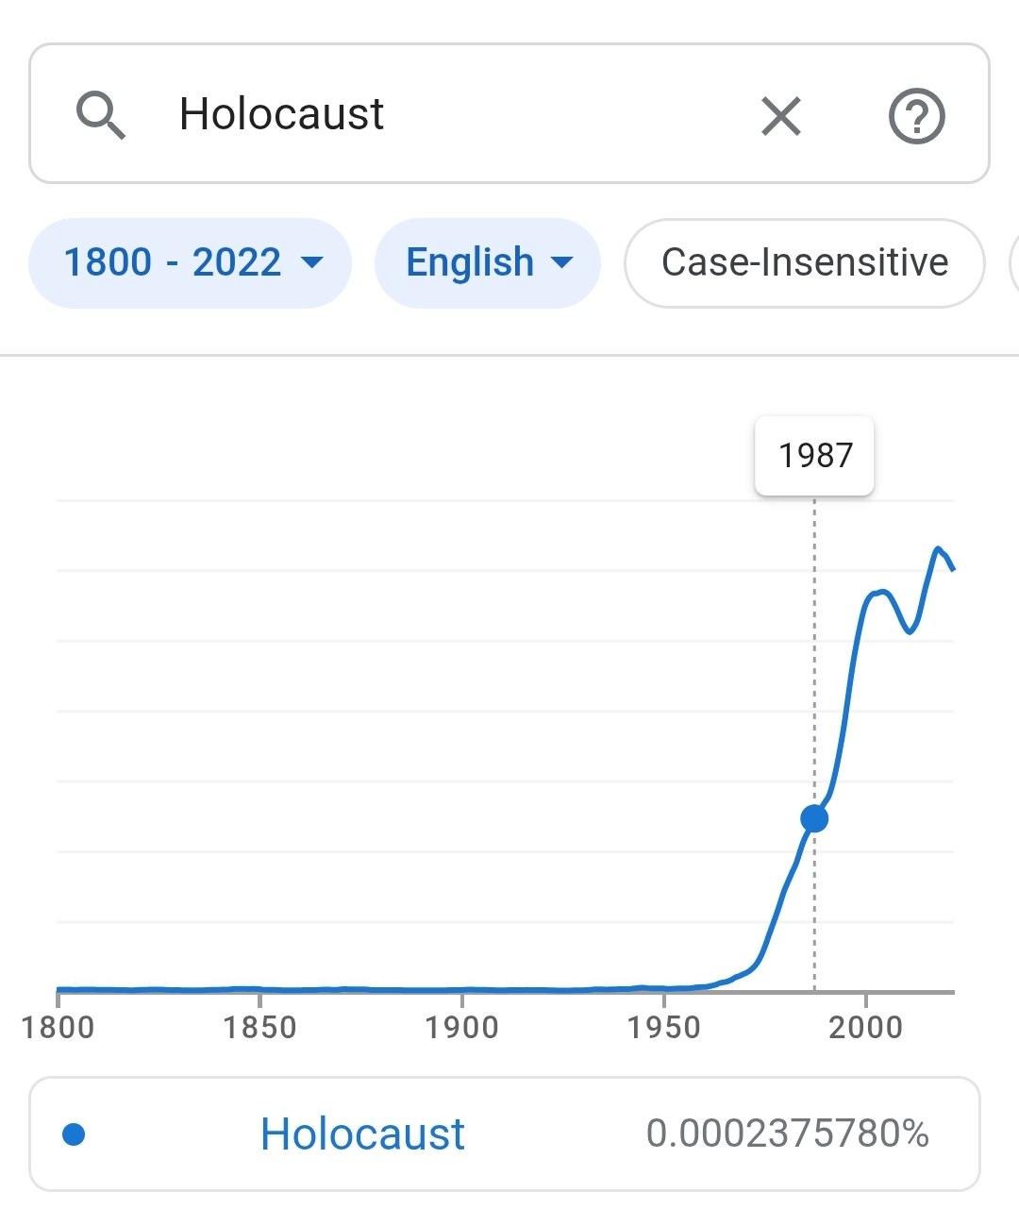Open the Holocaust legend link
Viewport: 1019px width, 1209px height.
point(362,1133)
